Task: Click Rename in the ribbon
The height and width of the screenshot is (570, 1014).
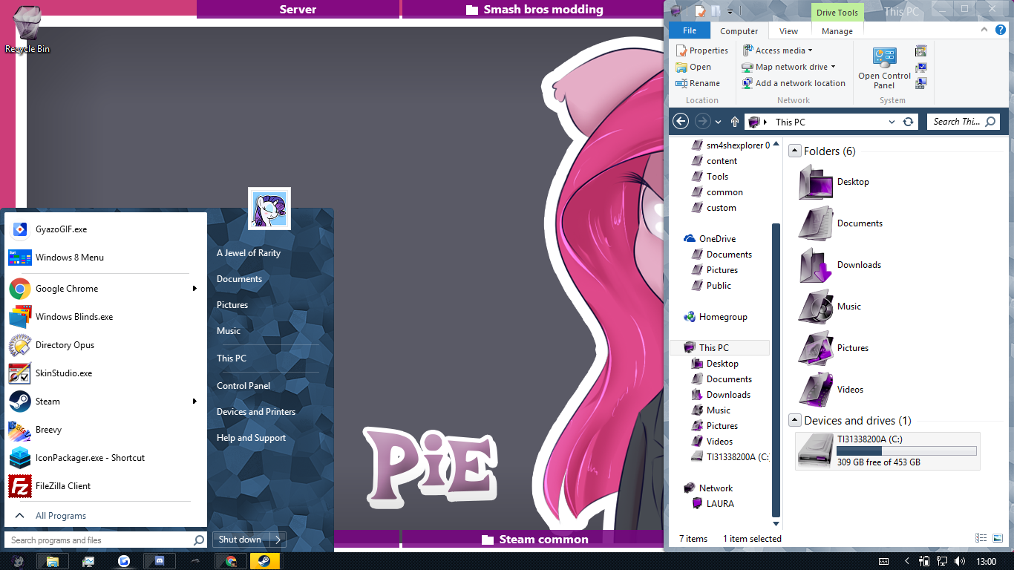Action: point(698,83)
